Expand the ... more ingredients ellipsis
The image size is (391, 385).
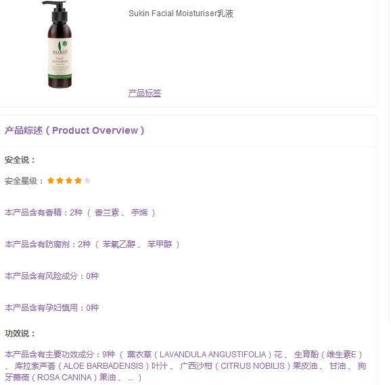tap(131, 378)
